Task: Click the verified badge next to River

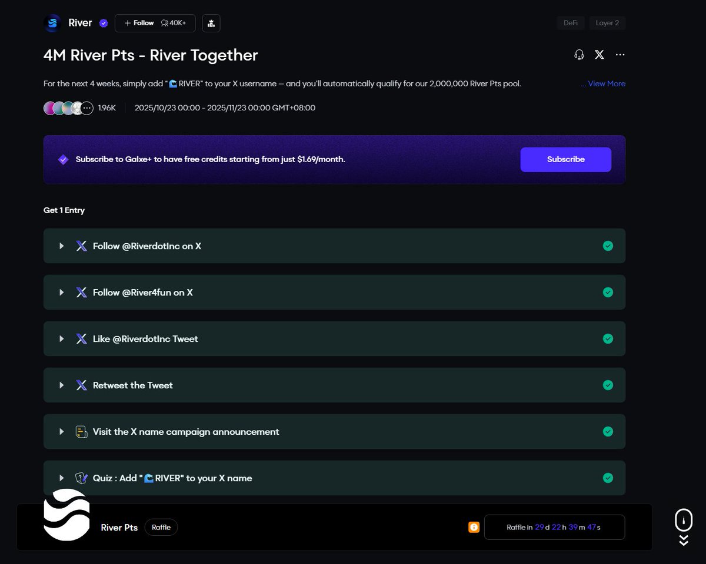Action: (x=104, y=23)
